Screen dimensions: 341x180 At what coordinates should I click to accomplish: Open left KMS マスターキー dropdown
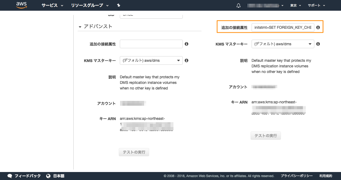pyautogui.click(x=151, y=60)
